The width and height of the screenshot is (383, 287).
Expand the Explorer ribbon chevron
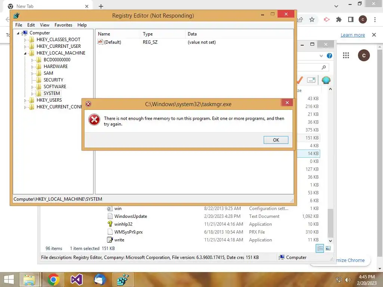[321, 56]
